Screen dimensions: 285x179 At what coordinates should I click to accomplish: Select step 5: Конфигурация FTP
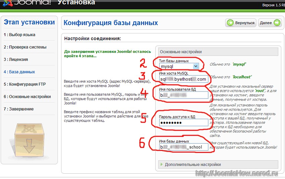click(25, 84)
